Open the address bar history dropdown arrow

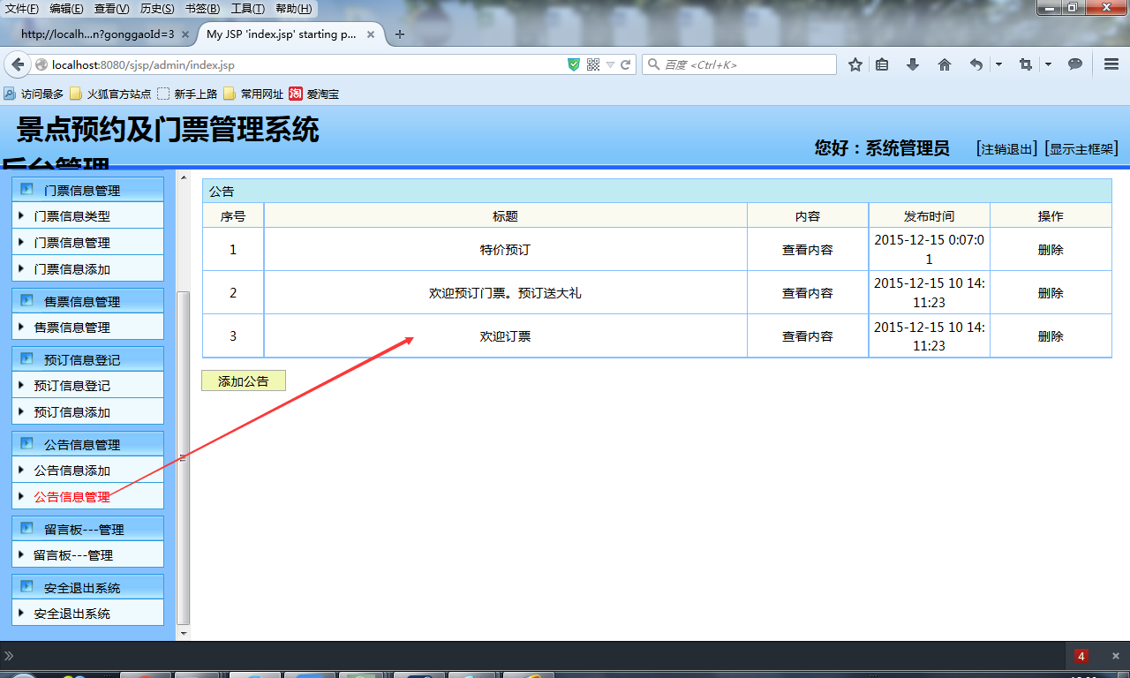click(x=610, y=64)
